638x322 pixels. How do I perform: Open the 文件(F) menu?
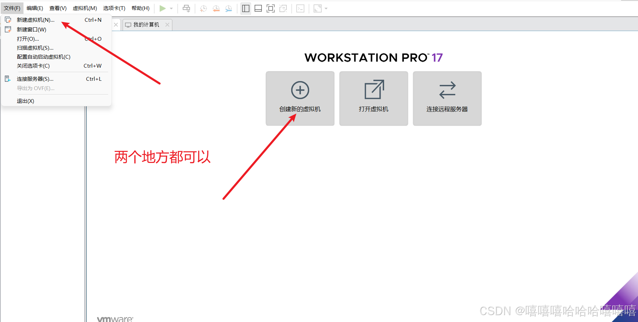coord(12,8)
